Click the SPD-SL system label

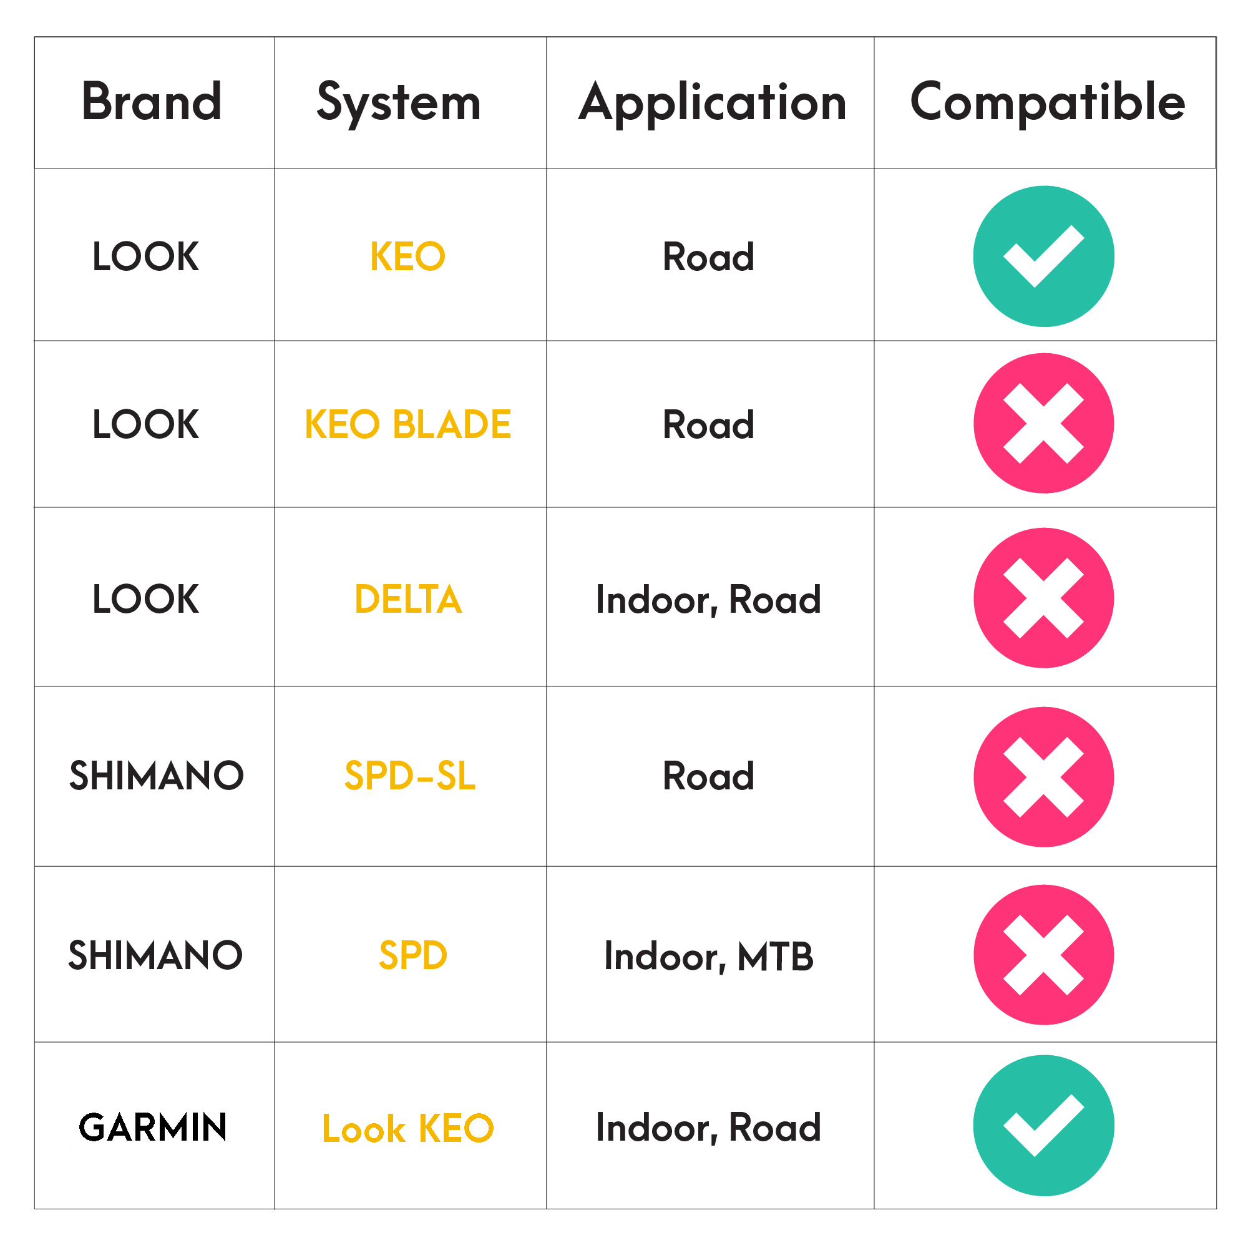coord(410,776)
